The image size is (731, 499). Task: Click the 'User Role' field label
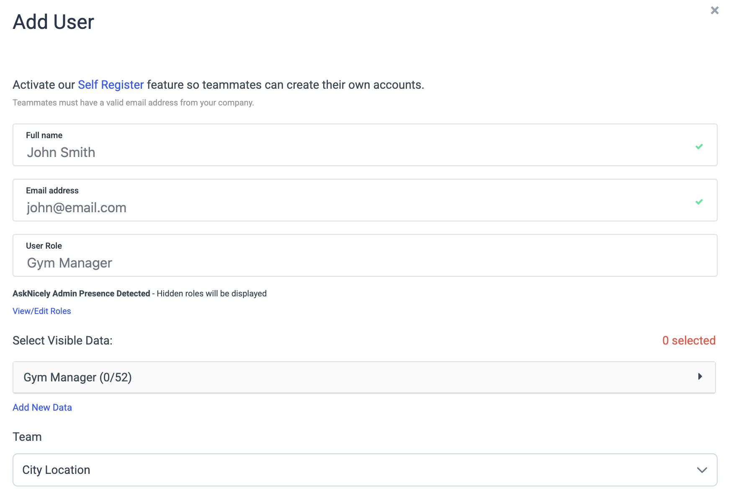click(x=44, y=246)
